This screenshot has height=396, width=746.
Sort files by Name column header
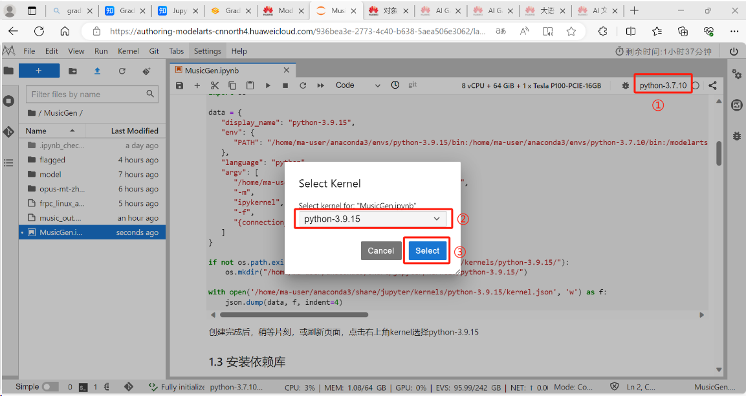coord(52,131)
